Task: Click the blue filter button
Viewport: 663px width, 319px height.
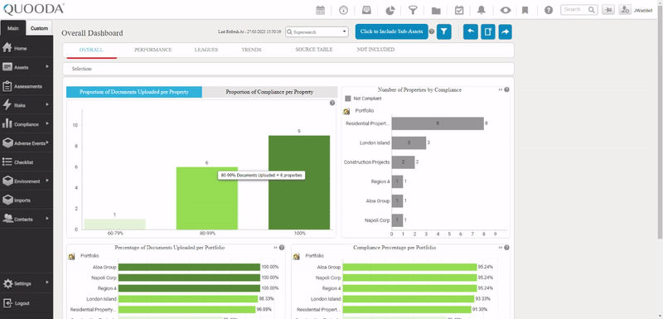Action: [x=444, y=31]
